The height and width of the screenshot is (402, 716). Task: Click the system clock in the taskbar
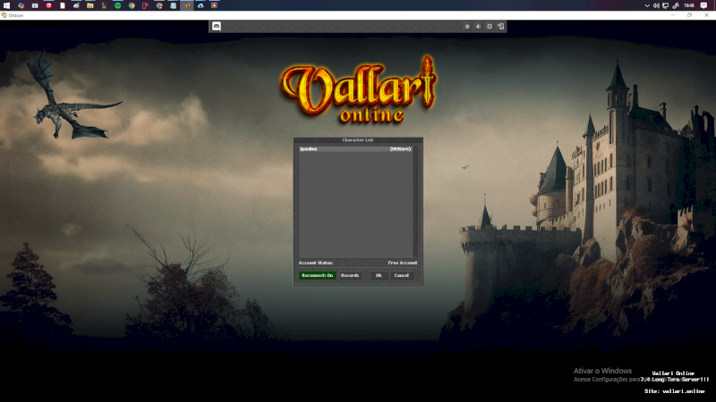point(689,5)
